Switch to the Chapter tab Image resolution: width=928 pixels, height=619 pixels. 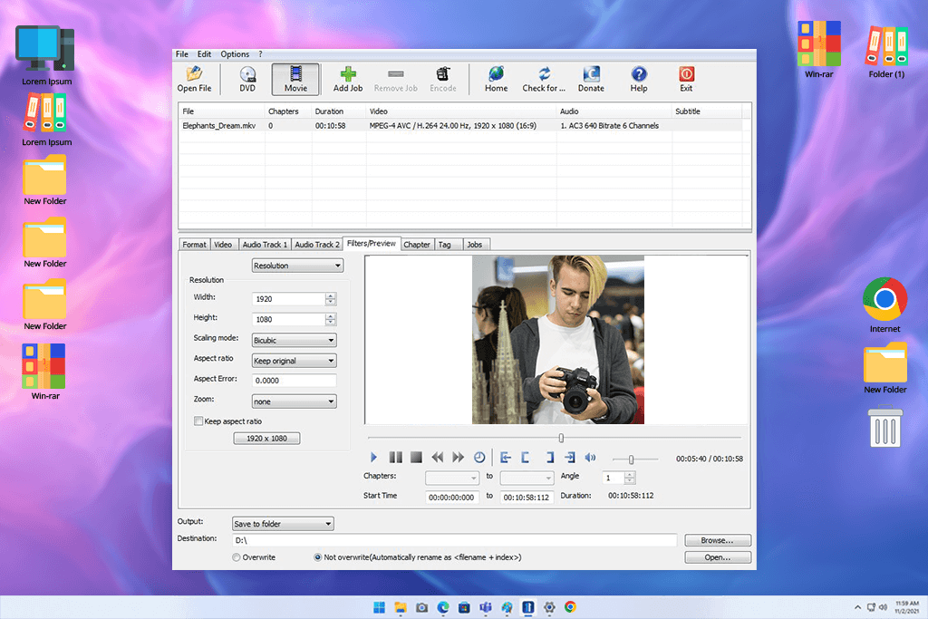click(x=417, y=245)
